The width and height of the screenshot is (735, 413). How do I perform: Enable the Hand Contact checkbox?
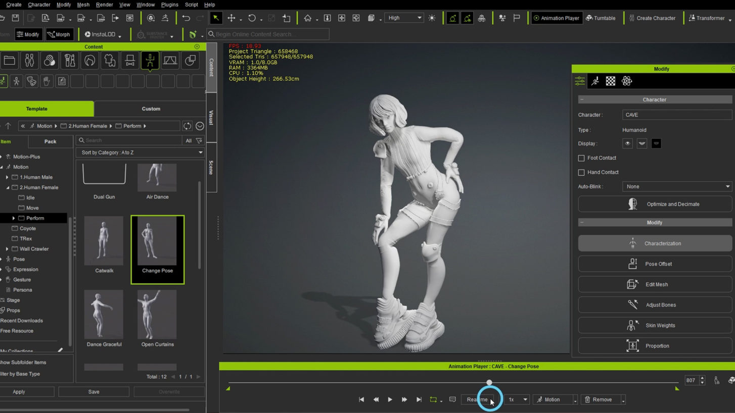[x=581, y=172]
